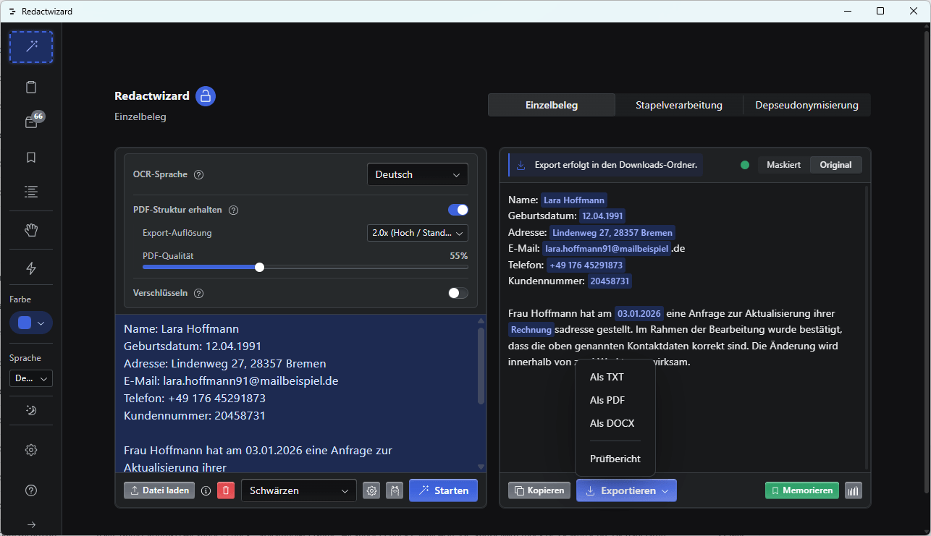This screenshot has height=536, width=931.
Task: Open the help question mark in sidebar
Action: 31,490
